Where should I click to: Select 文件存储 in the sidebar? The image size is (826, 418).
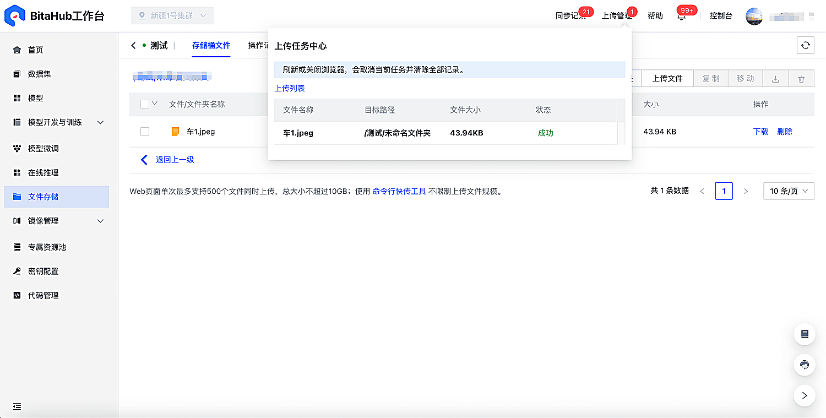click(56, 197)
